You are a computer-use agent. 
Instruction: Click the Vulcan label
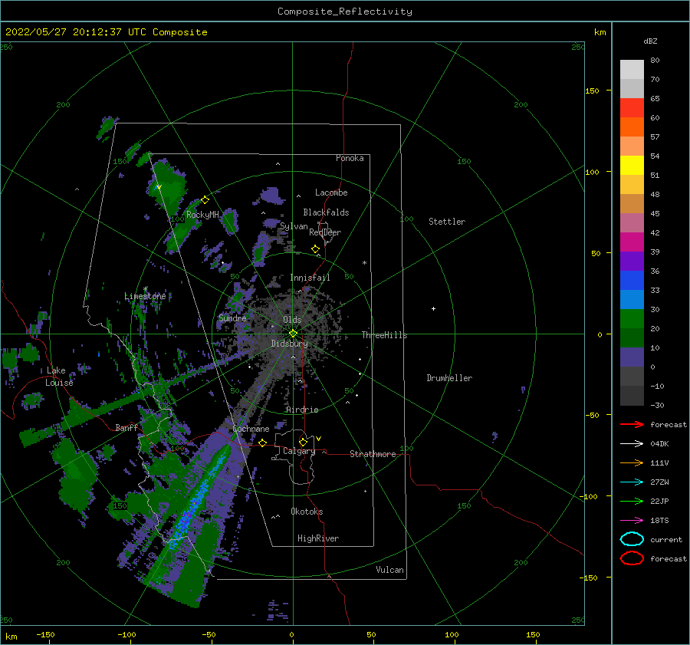pyautogui.click(x=389, y=570)
